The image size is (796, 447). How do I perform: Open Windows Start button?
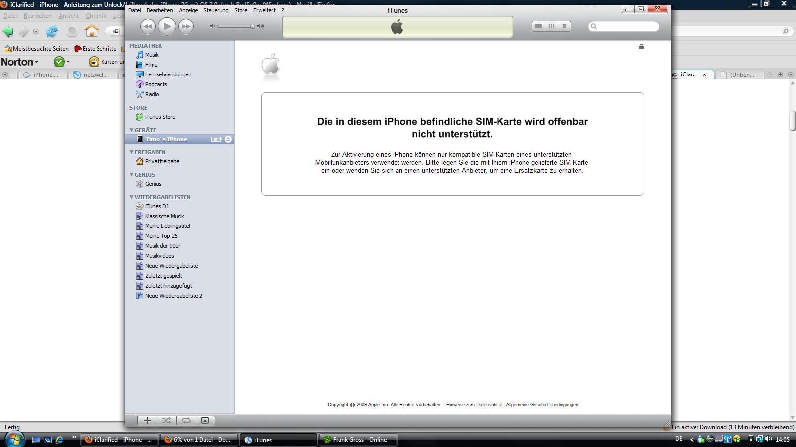tap(14, 439)
